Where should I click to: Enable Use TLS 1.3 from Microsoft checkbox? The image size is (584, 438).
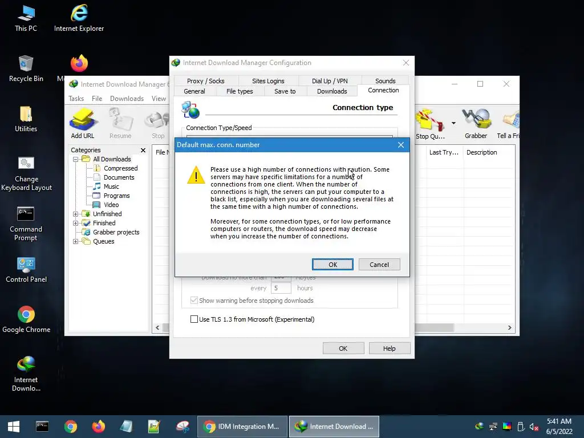pos(194,319)
